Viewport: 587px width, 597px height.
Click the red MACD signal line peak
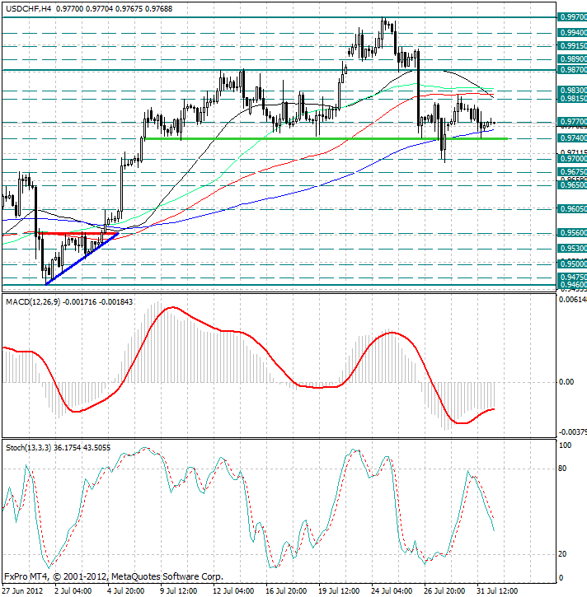click(x=172, y=307)
